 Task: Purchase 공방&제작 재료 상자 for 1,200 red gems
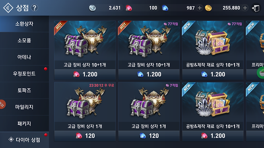(x=213, y=136)
